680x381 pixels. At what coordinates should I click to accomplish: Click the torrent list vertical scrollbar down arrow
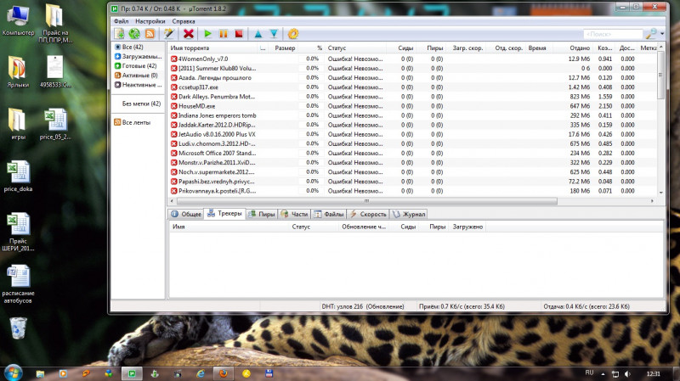(661, 193)
